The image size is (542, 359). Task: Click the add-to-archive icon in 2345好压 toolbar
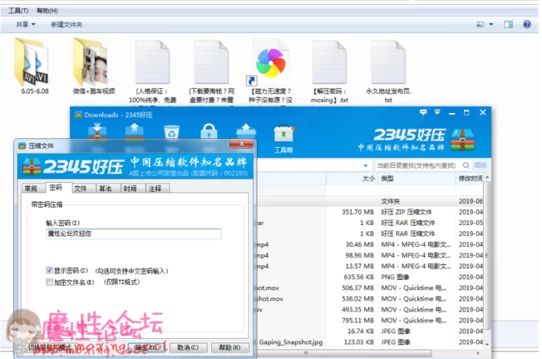pos(97,131)
